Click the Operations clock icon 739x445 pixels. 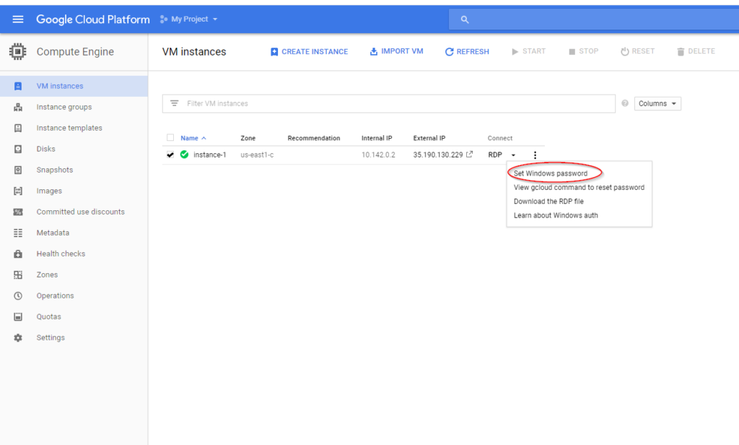(18, 296)
